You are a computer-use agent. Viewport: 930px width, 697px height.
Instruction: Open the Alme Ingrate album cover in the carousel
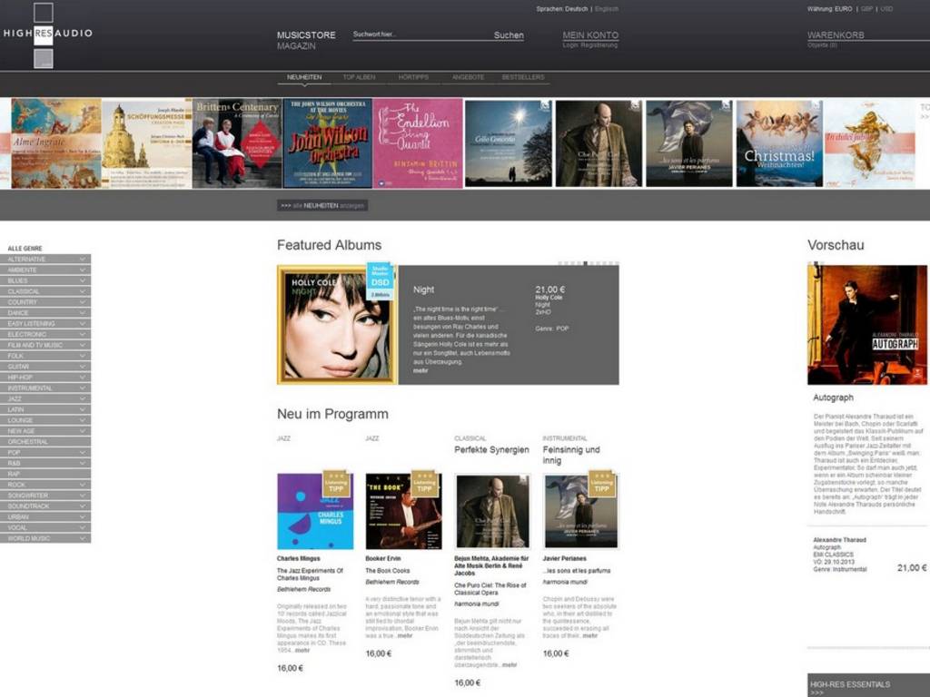click(x=56, y=143)
